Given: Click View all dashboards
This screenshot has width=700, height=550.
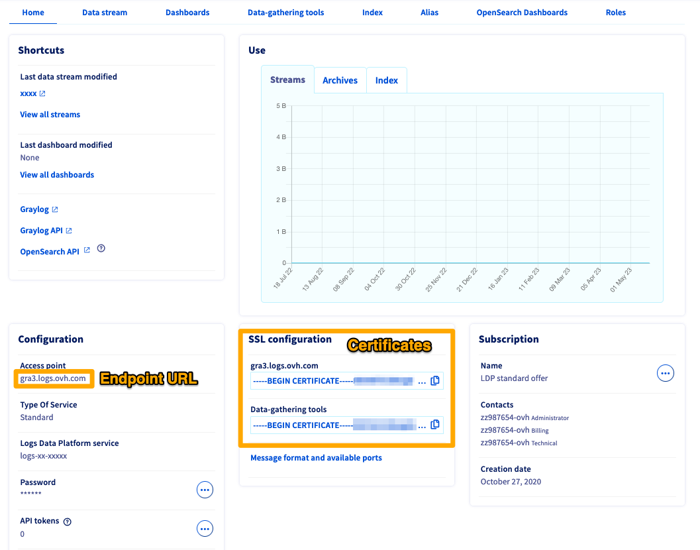Looking at the screenshot, I should pyautogui.click(x=57, y=174).
